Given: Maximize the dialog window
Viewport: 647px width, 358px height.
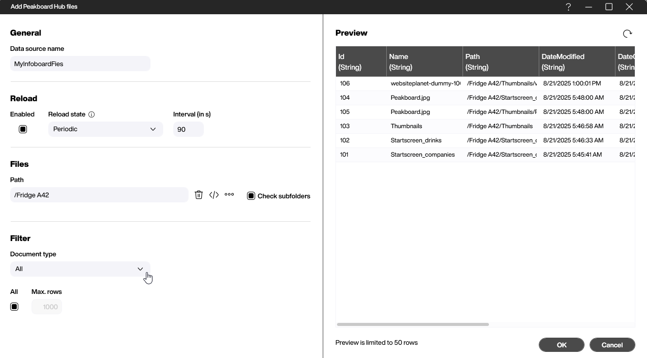Looking at the screenshot, I should click(609, 7).
